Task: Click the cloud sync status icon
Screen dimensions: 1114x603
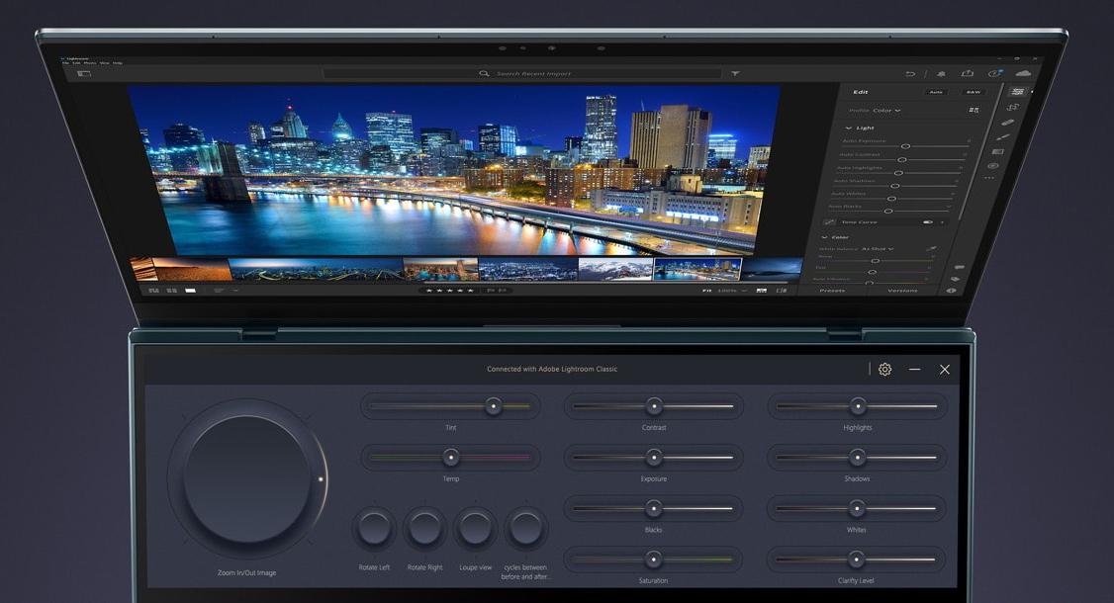Action: [1022, 73]
